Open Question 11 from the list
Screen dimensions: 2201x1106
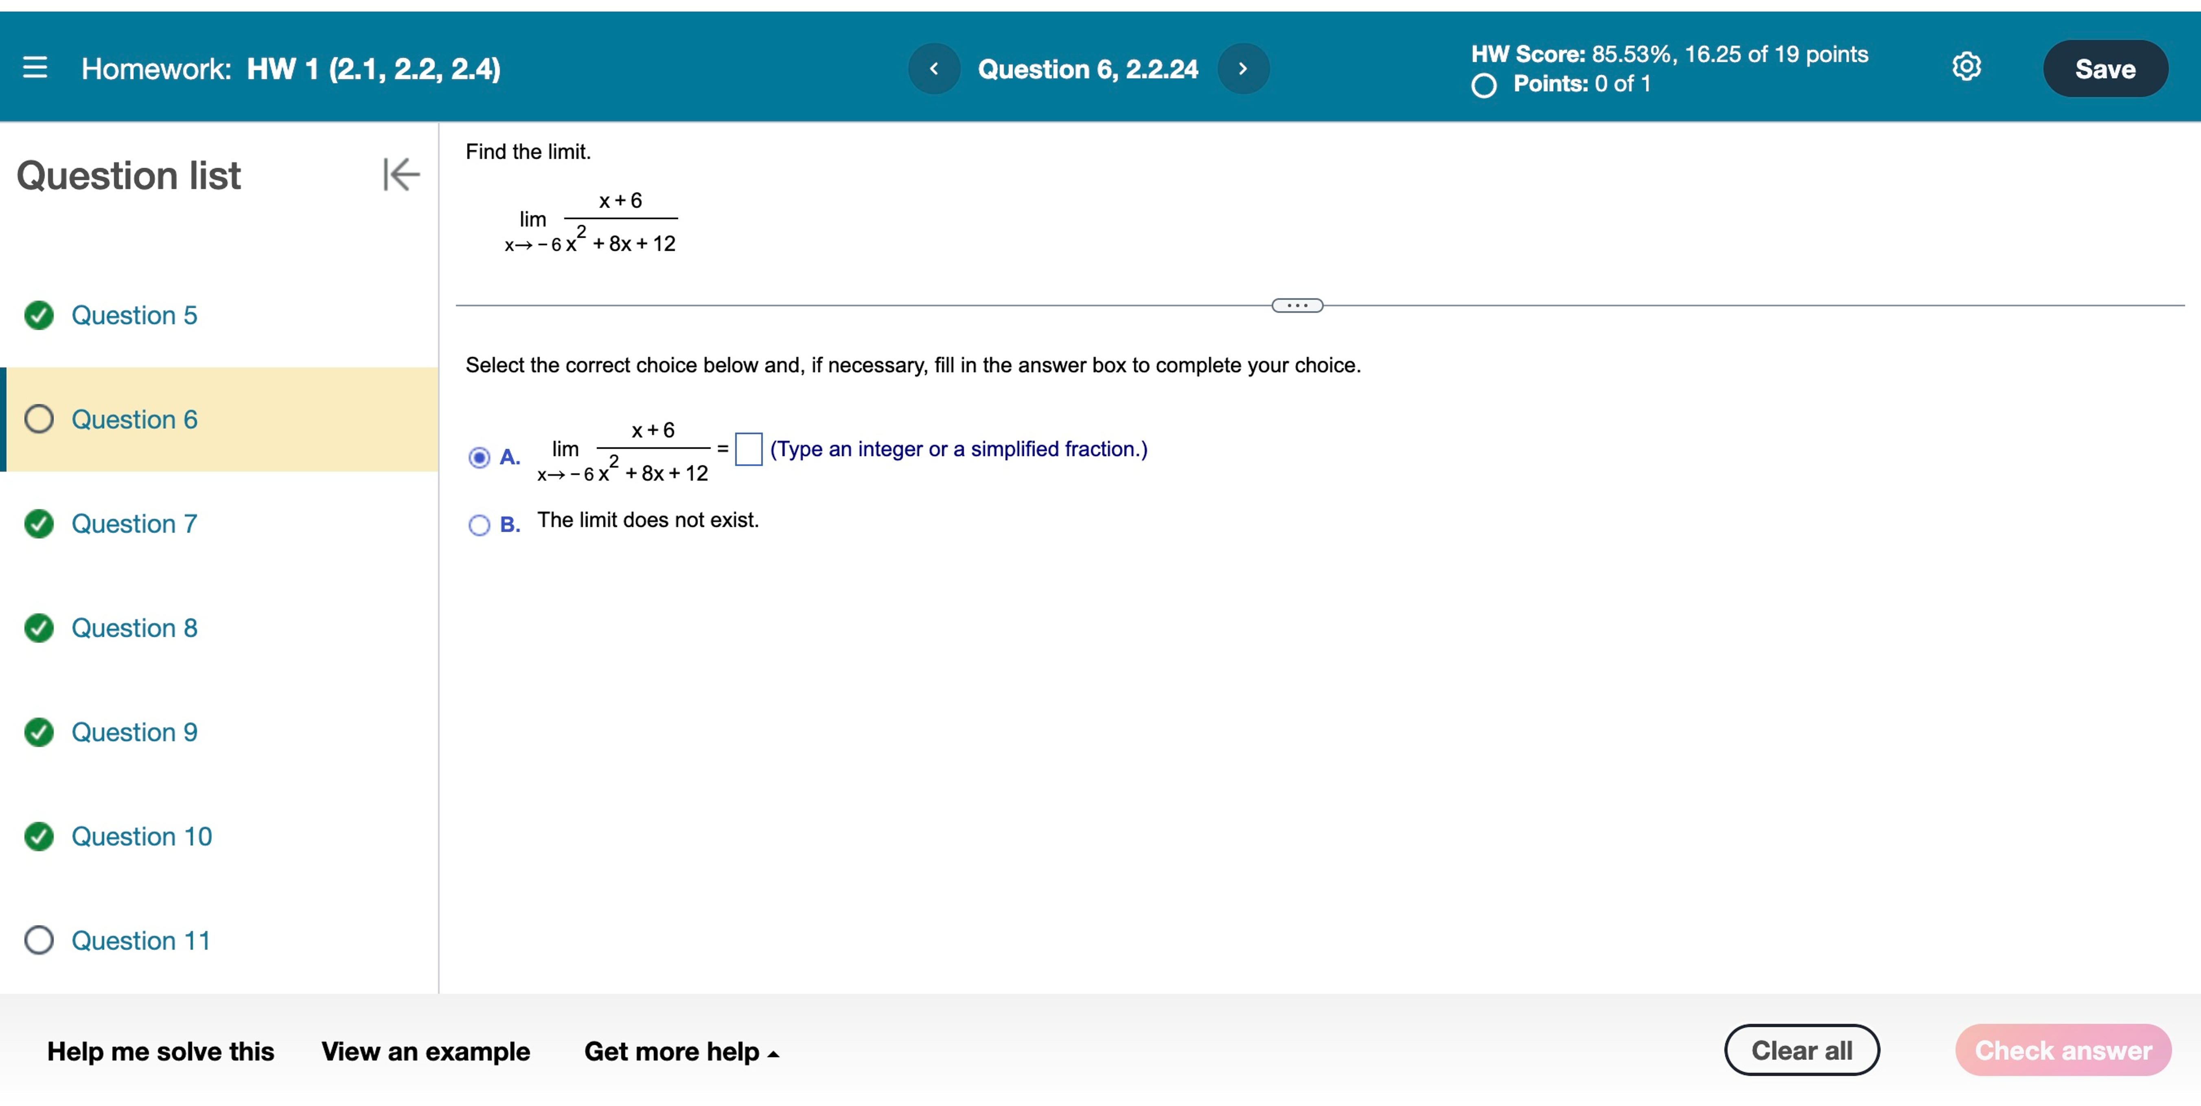tap(141, 941)
